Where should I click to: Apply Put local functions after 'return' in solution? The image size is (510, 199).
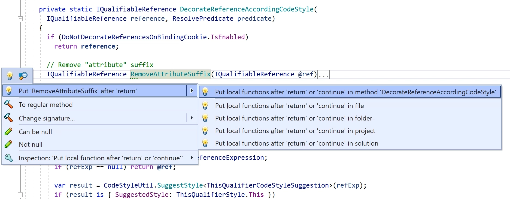(x=350, y=143)
